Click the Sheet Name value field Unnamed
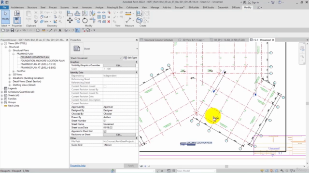 click(119, 124)
